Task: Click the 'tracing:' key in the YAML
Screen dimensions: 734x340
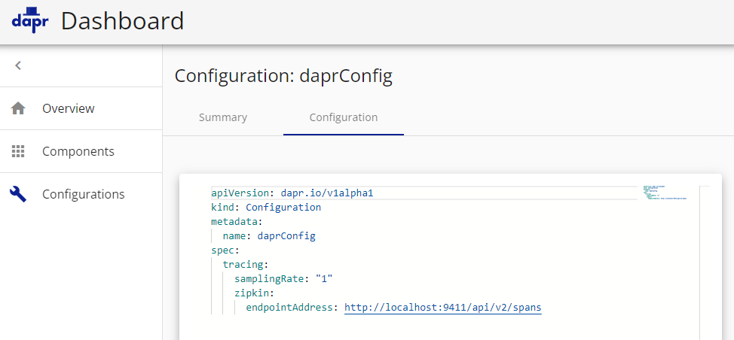Action: pos(245,264)
